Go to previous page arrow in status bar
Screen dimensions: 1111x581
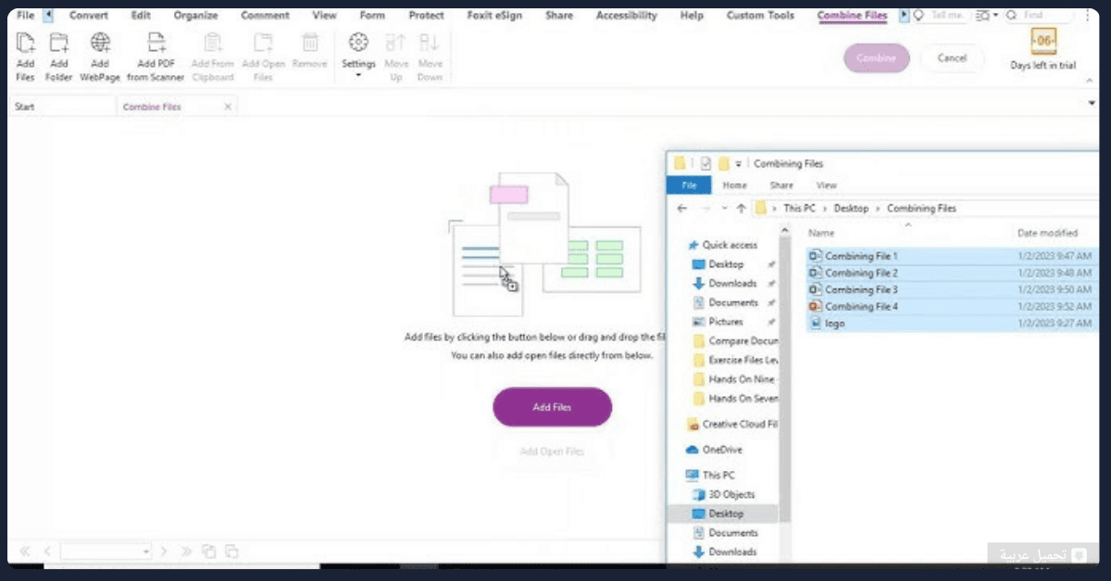pyautogui.click(x=47, y=551)
